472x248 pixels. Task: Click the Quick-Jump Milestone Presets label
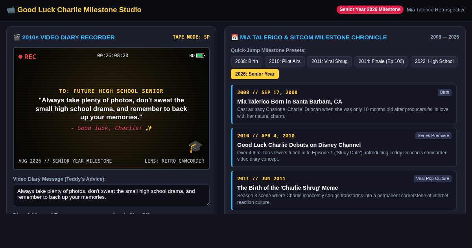(268, 50)
